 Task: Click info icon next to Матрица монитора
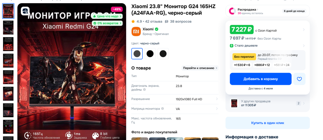click(162, 109)
